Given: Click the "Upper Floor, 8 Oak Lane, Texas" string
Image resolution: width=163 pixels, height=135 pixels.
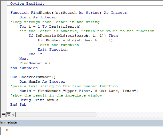Looking at the screenshot, I should (x=100, y=91).
